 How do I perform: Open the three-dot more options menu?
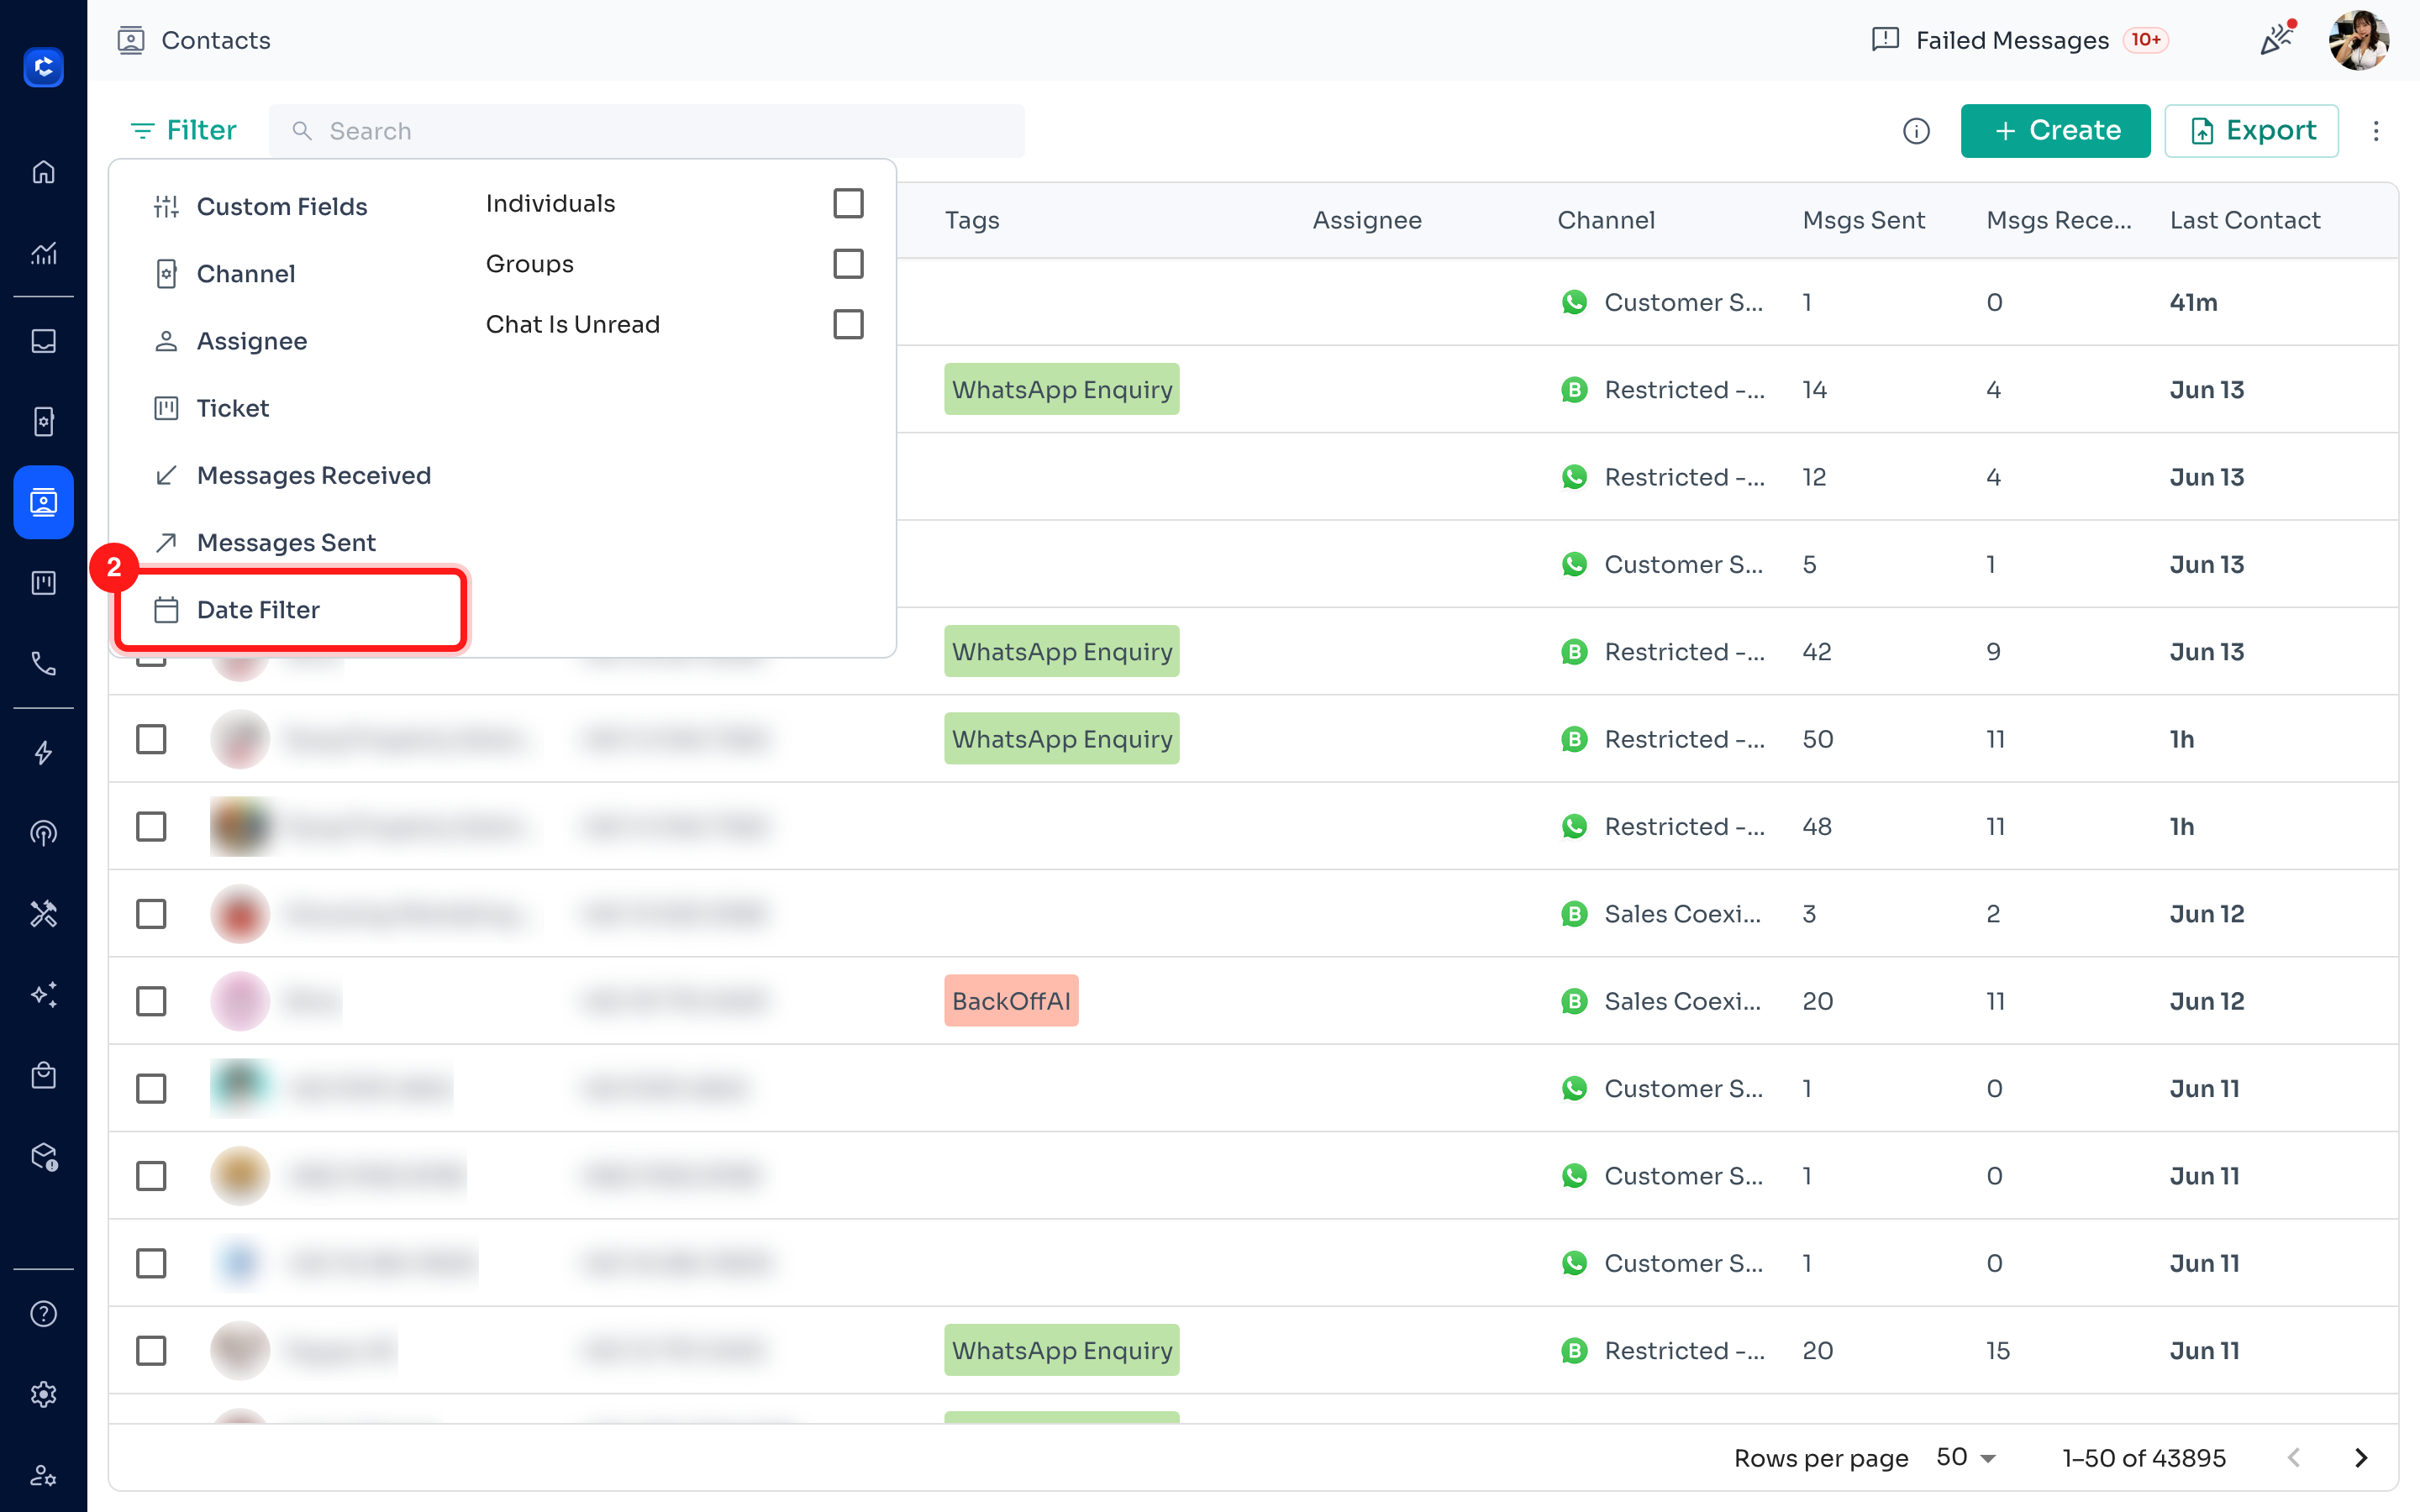point(2376,131)
